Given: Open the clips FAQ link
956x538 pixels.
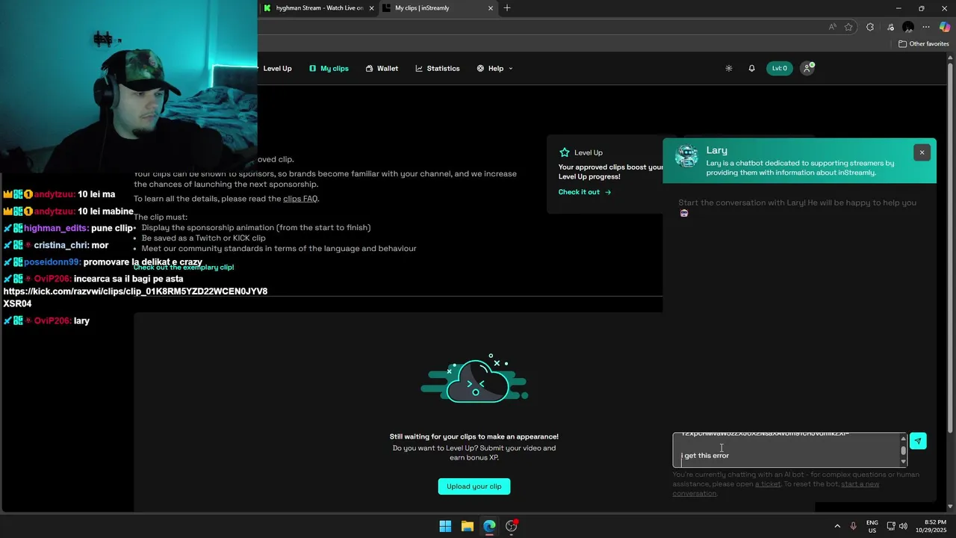Looking at the screenshot, I should coord(300,199).
